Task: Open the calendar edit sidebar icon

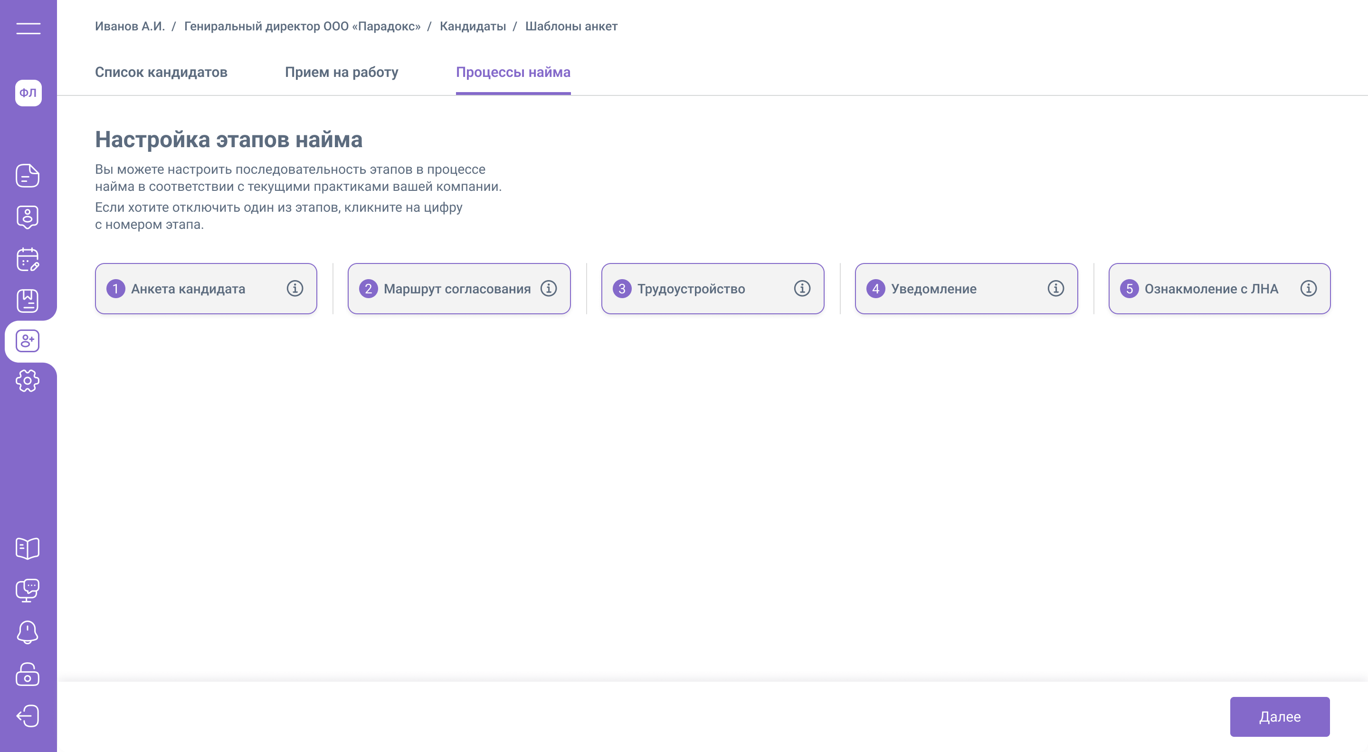Action: pyautogui.click(x=28, y=260)
